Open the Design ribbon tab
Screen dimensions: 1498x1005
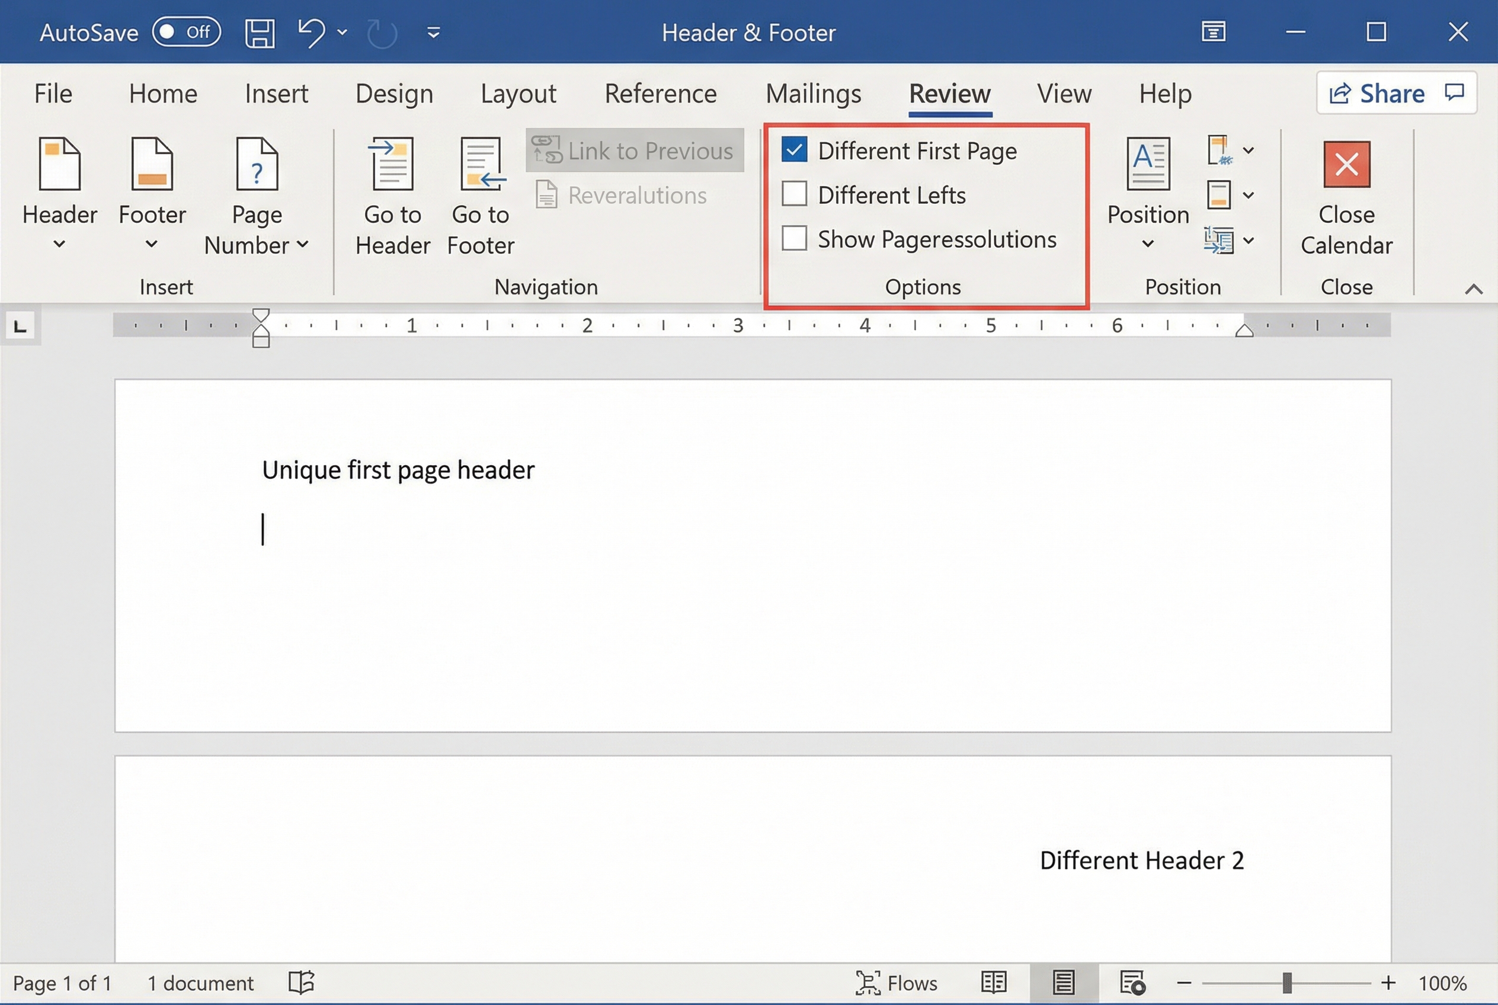pos(393,94)
